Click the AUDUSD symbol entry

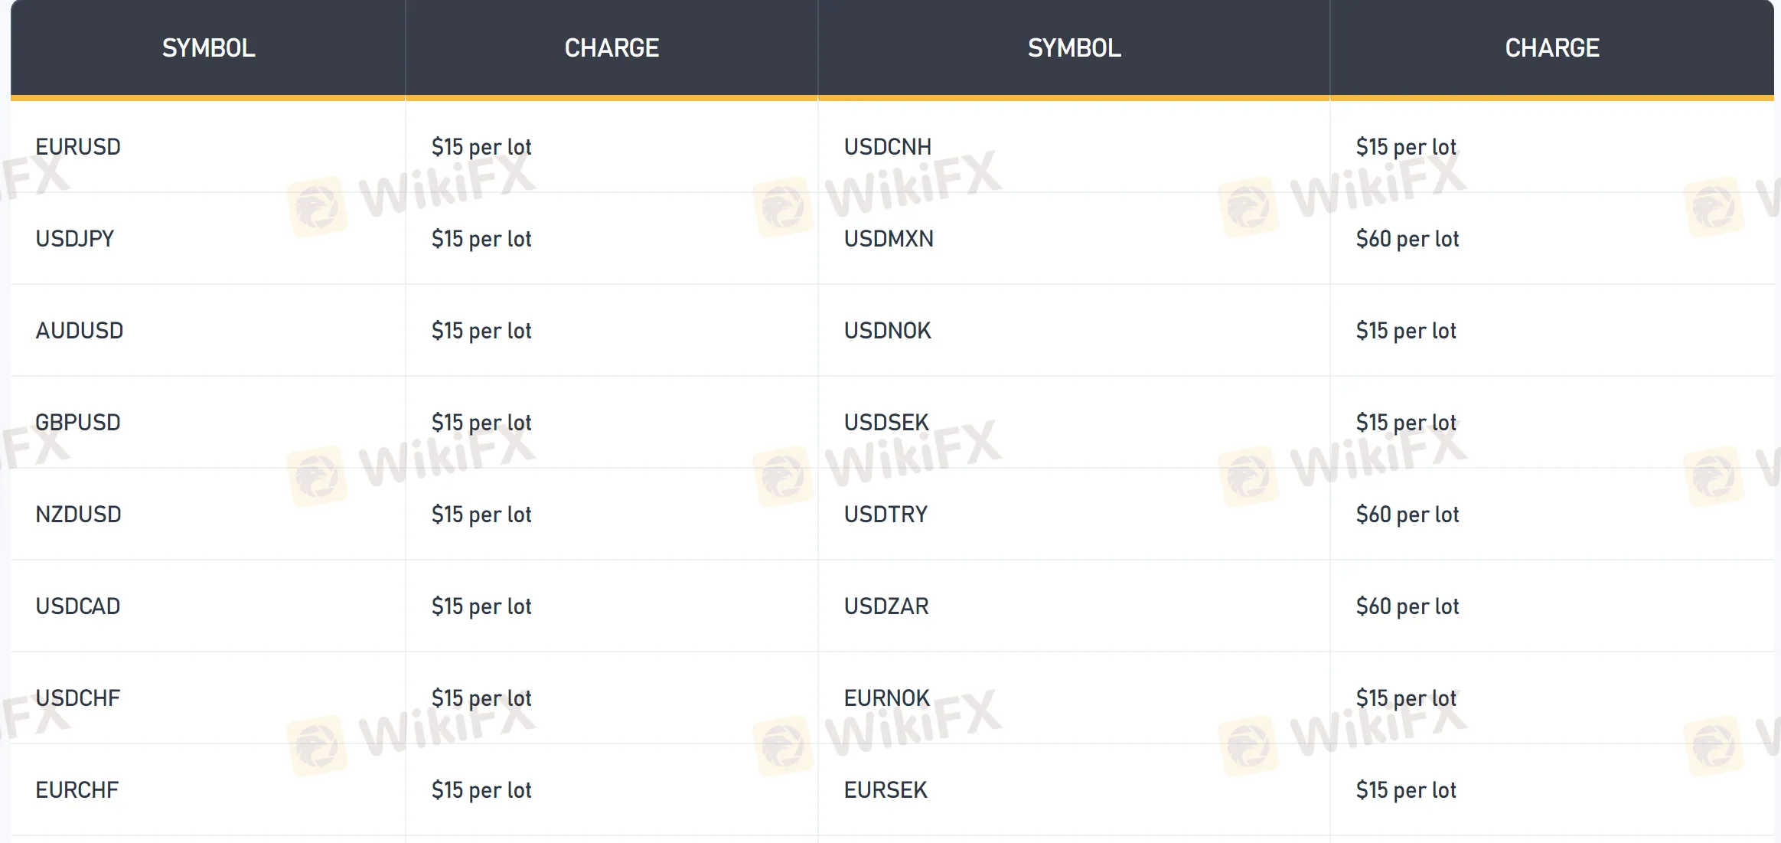point(80,330)
